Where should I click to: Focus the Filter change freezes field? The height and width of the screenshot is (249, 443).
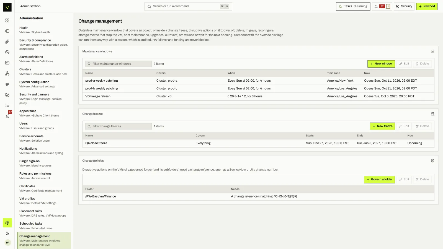tap(119, 126)
